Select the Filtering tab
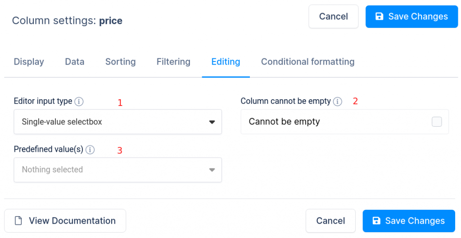 pyautogui.click(x=173, y=62)
